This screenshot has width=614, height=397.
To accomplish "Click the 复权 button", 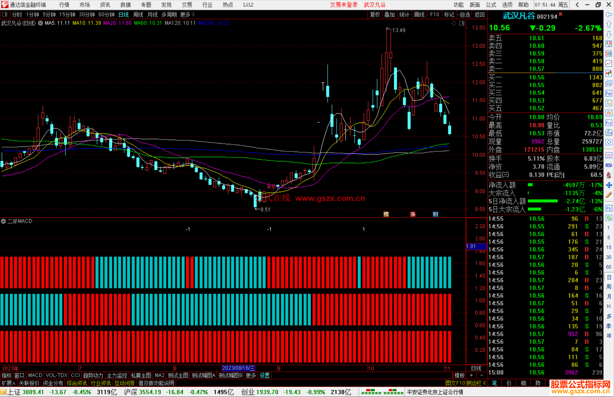I will [x=375, y=15].
